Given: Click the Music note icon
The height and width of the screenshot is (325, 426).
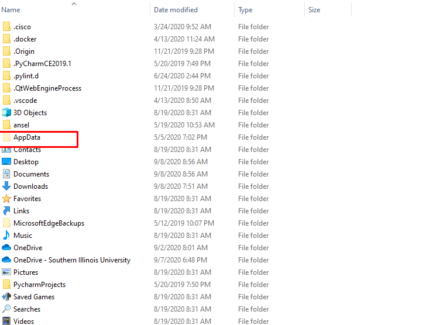Looking at the screenshot, I should tap(6, 236).
